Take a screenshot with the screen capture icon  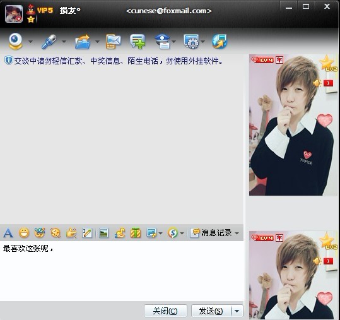(151, 233)
